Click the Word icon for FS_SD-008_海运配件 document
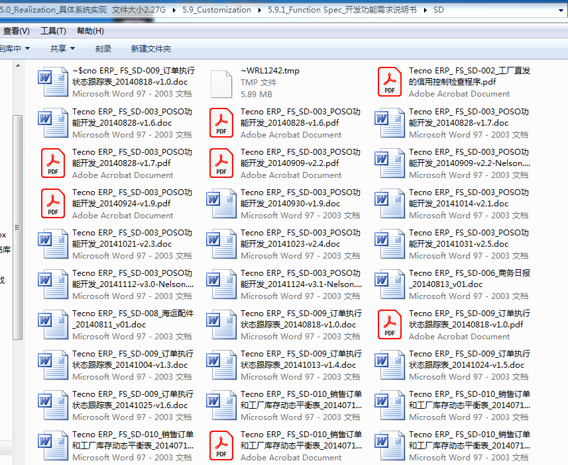Viewport: 568px width, 465px height. coord(53,325)
